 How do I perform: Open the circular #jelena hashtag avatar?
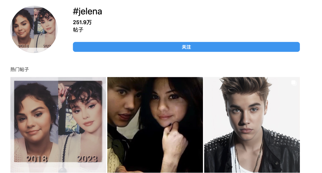34,29
